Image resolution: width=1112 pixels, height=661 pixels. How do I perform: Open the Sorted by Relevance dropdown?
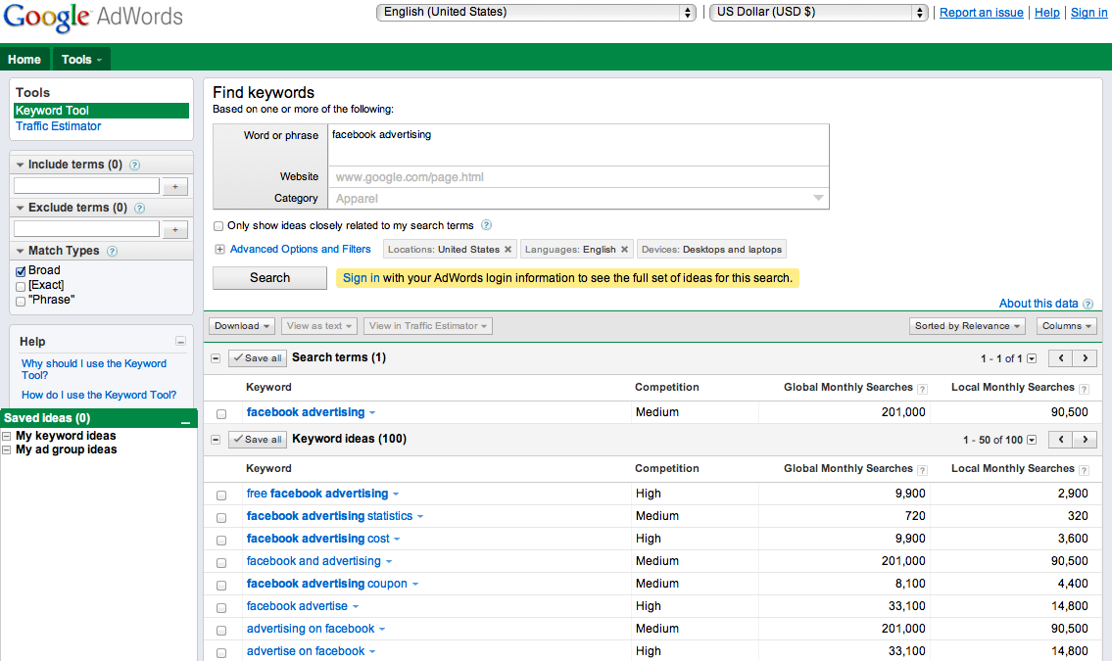point(967,326)
